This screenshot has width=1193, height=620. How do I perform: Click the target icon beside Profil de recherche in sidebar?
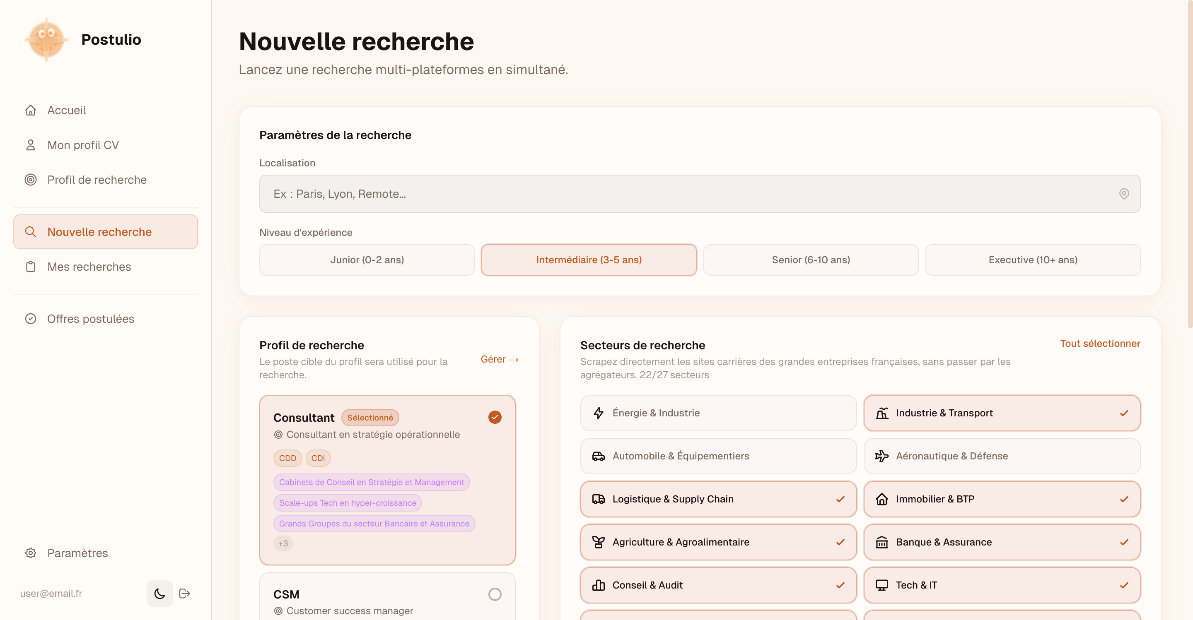click(x=31, y=180)
